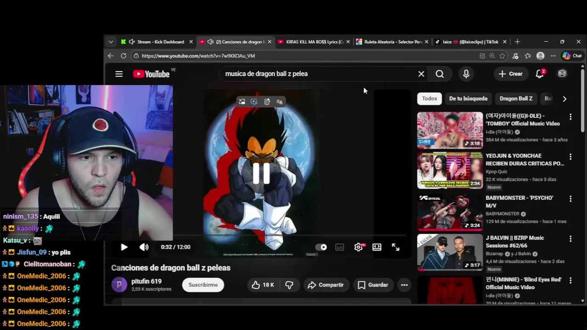587x330 pixels.
Task: Open the notifications bell
Action: point(540,74)
